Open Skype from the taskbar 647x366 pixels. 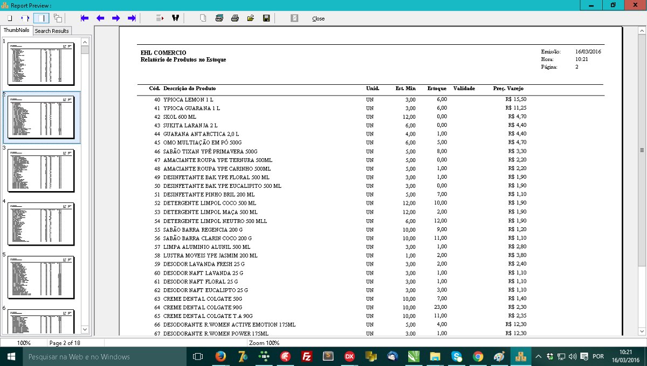click(457, 356)
